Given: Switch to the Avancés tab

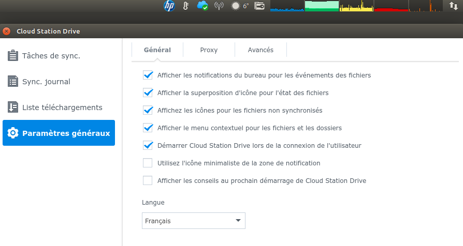Looking at the screenshot, I should (261, 50).
